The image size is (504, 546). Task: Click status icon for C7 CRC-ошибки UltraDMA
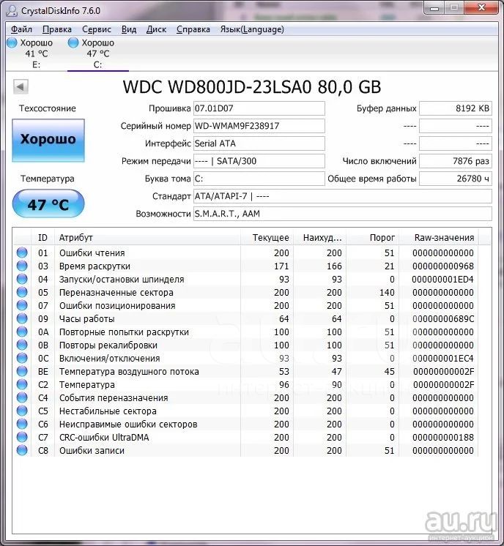22,437
